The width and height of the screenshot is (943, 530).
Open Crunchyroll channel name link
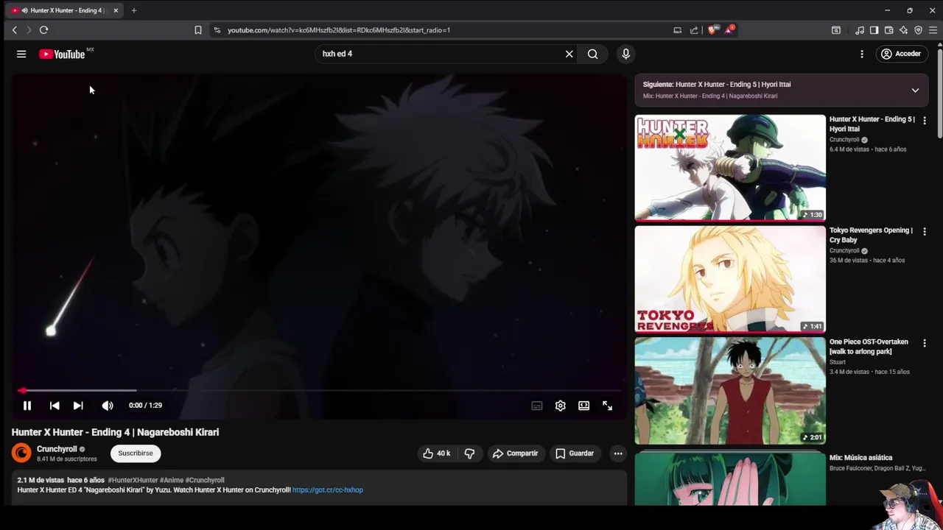click(57, 449)
